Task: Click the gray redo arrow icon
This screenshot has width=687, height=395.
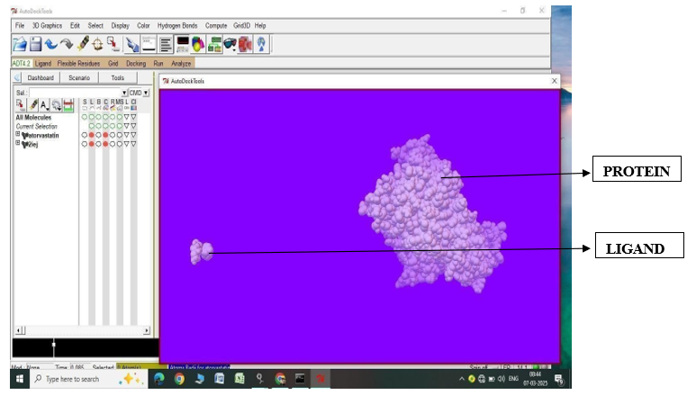Action: coord(67,43)
